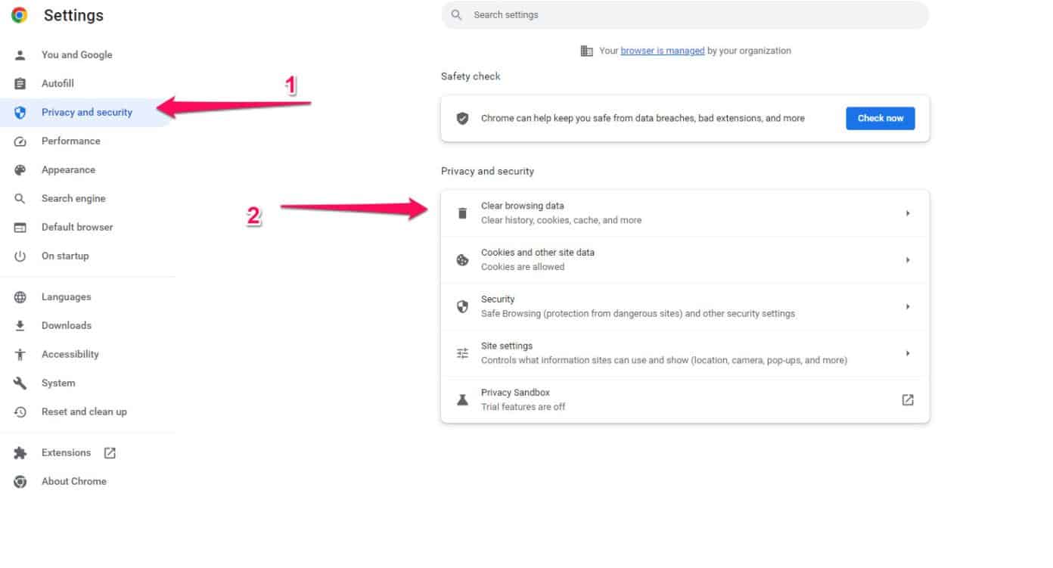Screen dimensions: 1053x568
Task: Open About Chrome from the sidebar
Action: [x=73, y=481]
